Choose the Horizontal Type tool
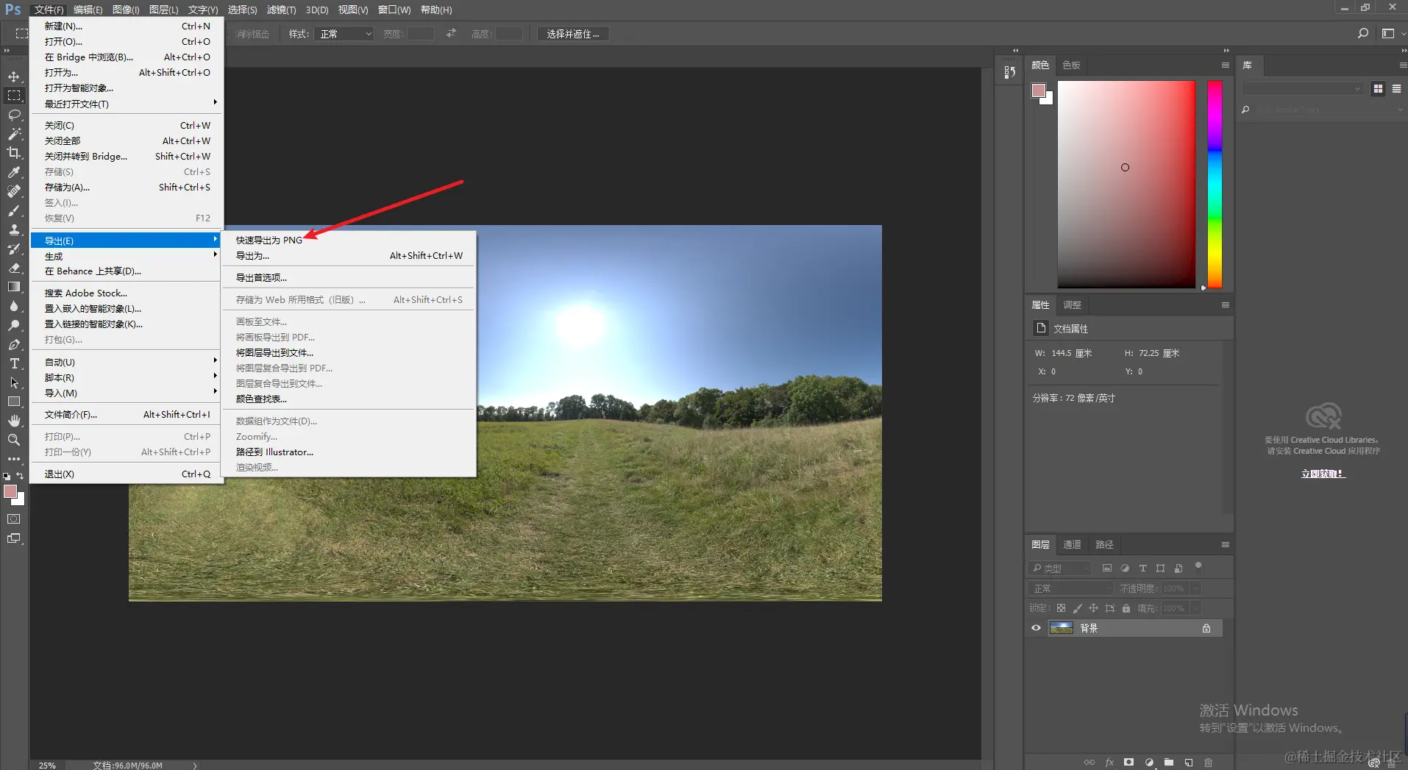Screen dimensions: 1408x770 14,363
